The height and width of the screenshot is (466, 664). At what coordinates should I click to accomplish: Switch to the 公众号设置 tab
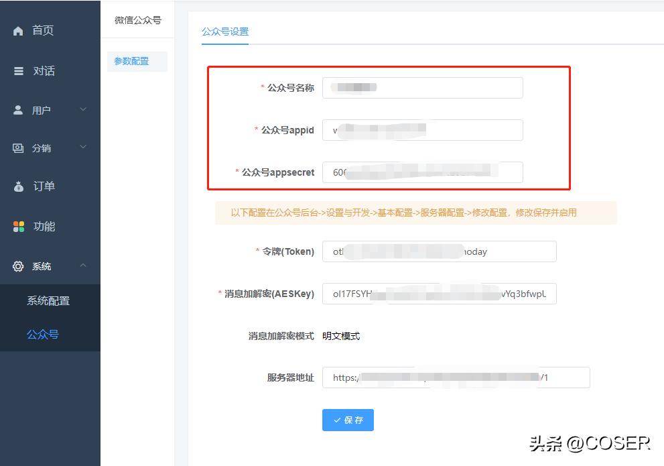click(x=224, y=32)
